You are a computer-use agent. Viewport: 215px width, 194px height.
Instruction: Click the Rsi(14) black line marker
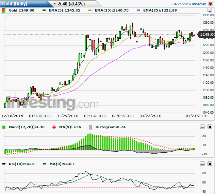[x=4, y=164]
